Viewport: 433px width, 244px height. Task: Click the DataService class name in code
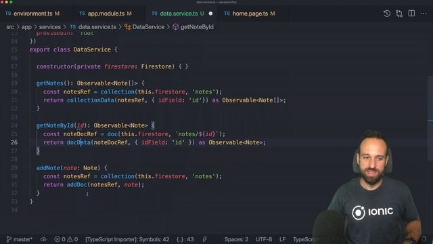coord(92,49)
